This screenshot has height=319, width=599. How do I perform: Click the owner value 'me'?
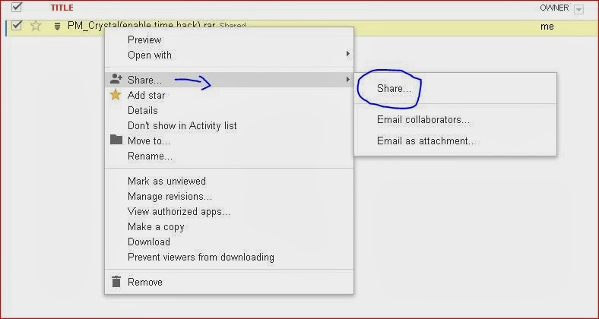pos(547,27)
